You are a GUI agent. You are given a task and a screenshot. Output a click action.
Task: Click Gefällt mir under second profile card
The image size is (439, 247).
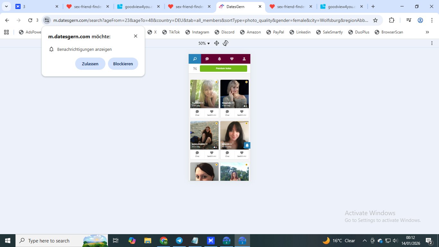click(242, 113)
